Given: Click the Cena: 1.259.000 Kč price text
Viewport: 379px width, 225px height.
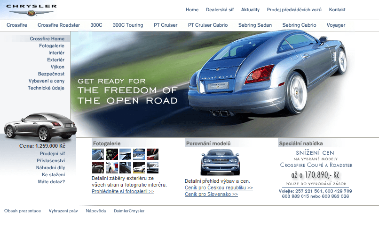Looking at the screenshot, I should click(42, 146).
